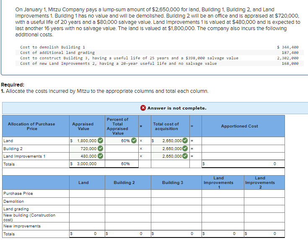
Task: Select Building 2 Percent of Total Appraised Value field
Action: tap(122, 149)
